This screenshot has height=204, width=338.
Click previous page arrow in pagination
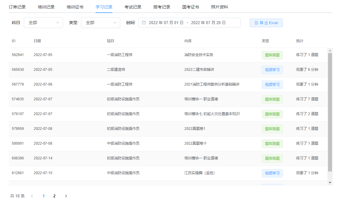(x=32, y=196)
